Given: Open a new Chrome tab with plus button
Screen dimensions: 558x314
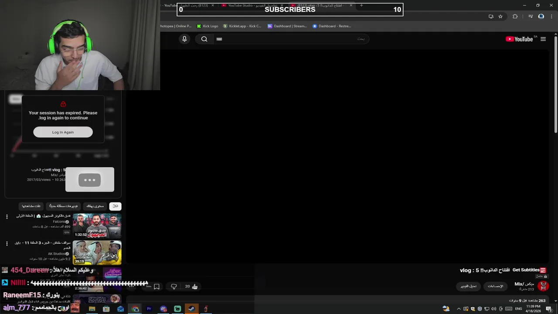Looking at the screenshot, I should 361,5.
